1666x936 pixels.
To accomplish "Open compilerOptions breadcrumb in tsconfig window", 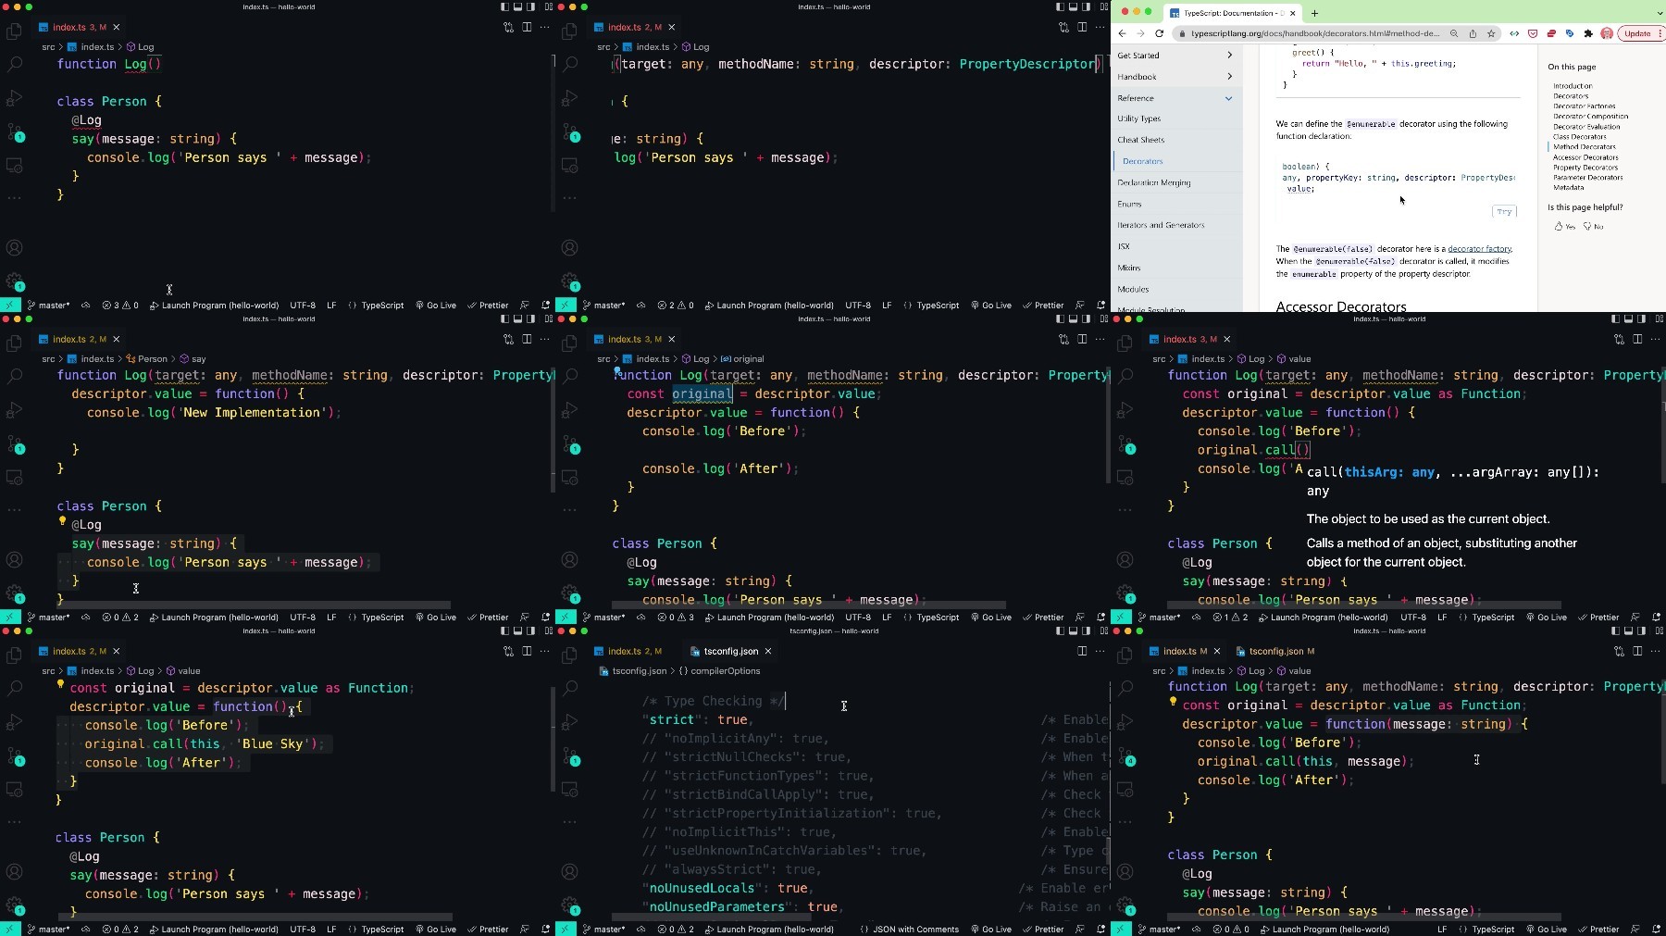I will [719, 671].
